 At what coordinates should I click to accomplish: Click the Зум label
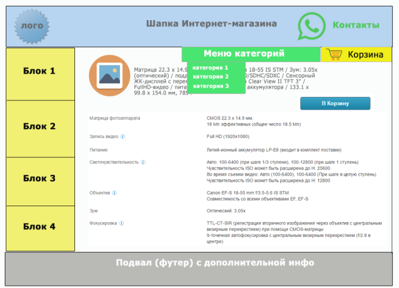click(94, 211)
